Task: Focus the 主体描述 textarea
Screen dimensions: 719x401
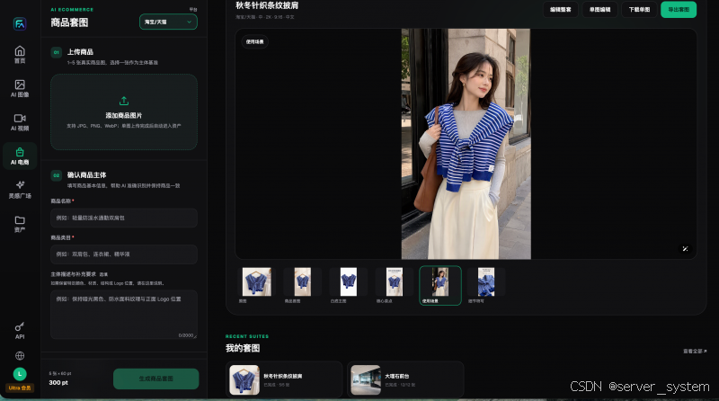Action: tap(124, 315)
